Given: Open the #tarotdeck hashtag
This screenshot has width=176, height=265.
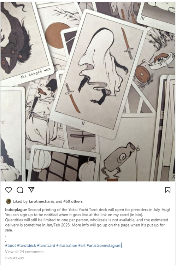Looking at the screenshot, I should pyautogui.click(x=27, y=246).
